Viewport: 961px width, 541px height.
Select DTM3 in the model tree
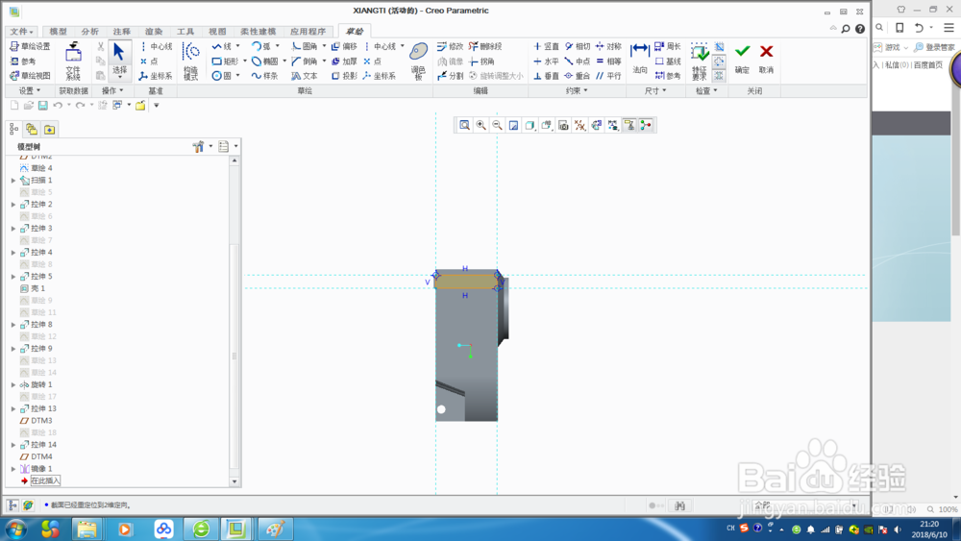click(37, 421)
